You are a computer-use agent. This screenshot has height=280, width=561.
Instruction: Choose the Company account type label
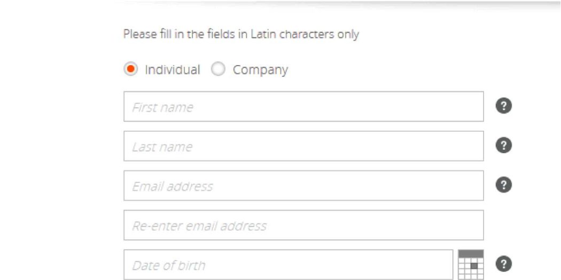(x=260, y=70)
